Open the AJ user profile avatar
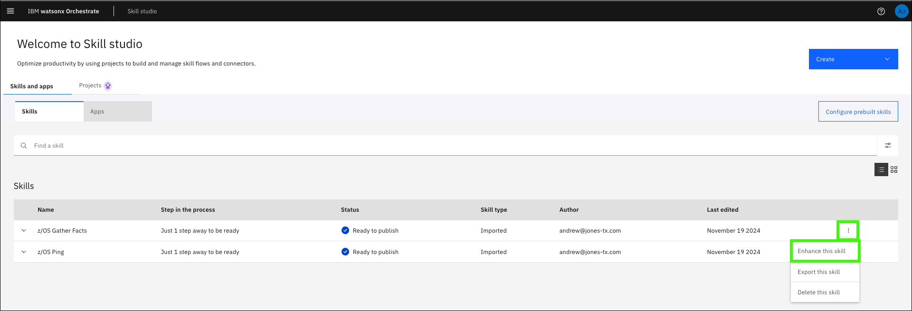Image resolution: width=912 pixels, height=311 pixels. click(x=901, y=11)
